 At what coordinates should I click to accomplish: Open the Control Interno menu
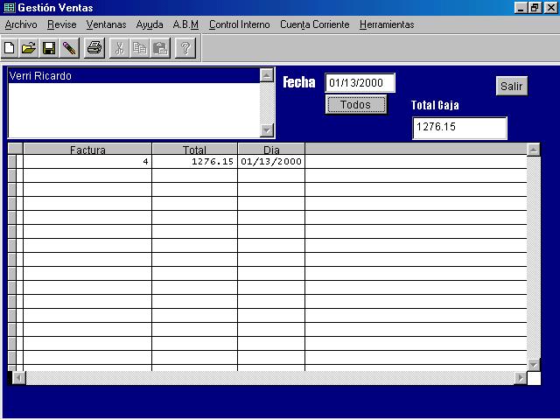(239, 24)
